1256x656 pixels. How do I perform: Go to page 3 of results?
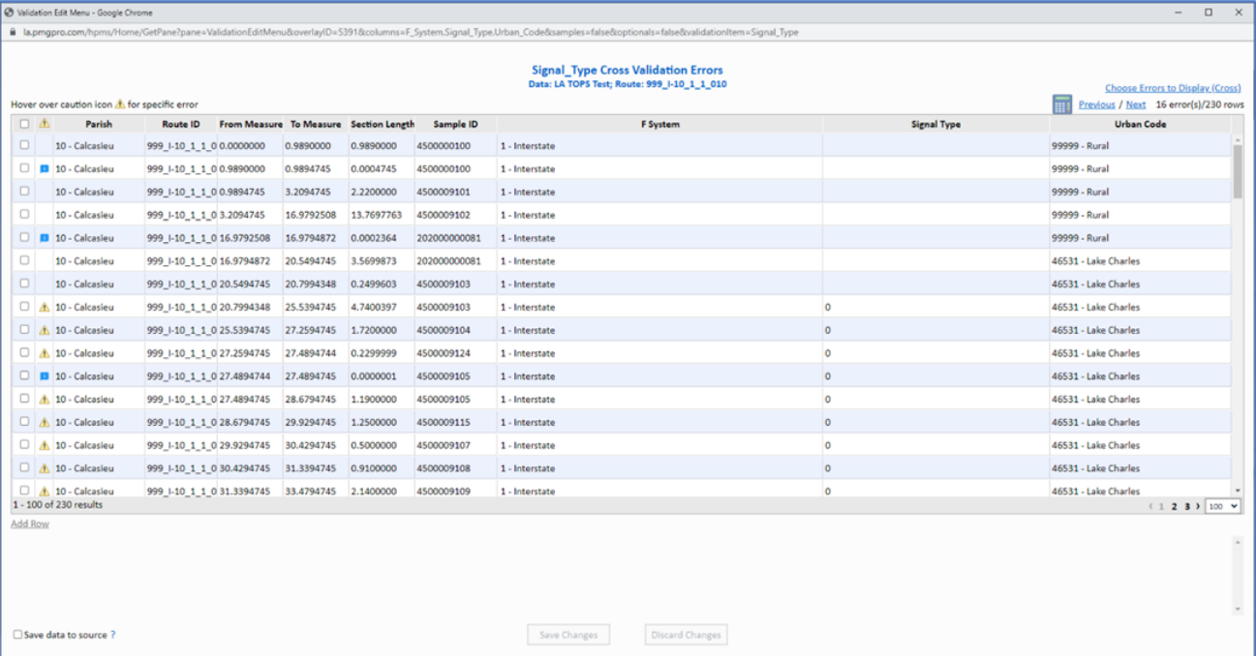pos(1186,506)
